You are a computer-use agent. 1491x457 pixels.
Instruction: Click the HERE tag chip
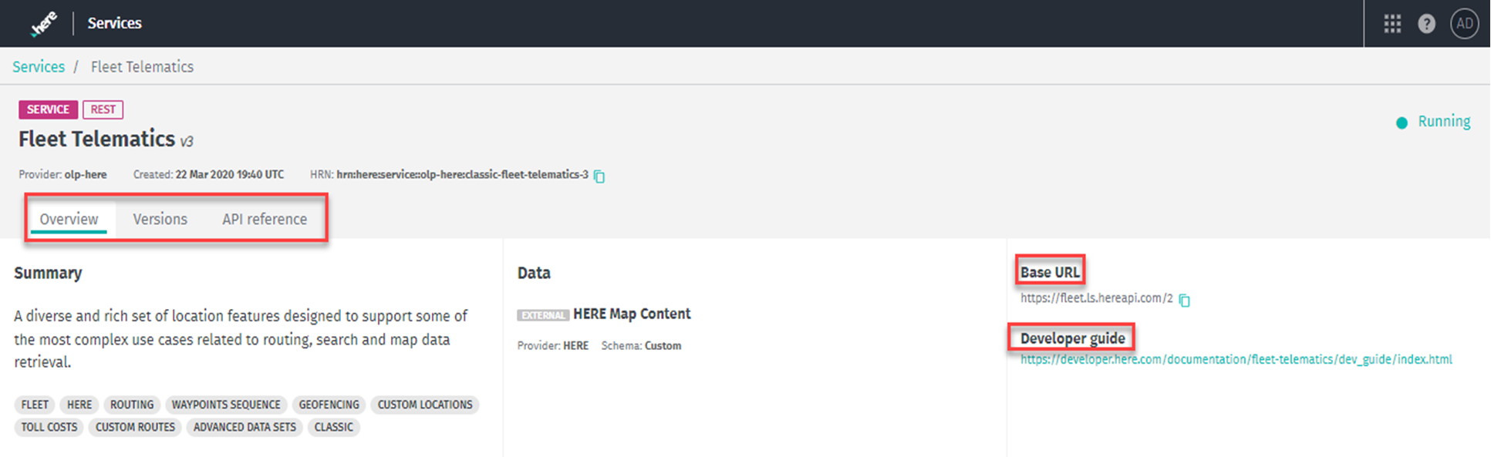click(79, 405)
